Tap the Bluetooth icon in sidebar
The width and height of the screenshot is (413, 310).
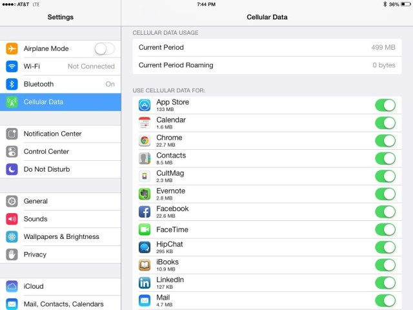(x=12, y=84)
